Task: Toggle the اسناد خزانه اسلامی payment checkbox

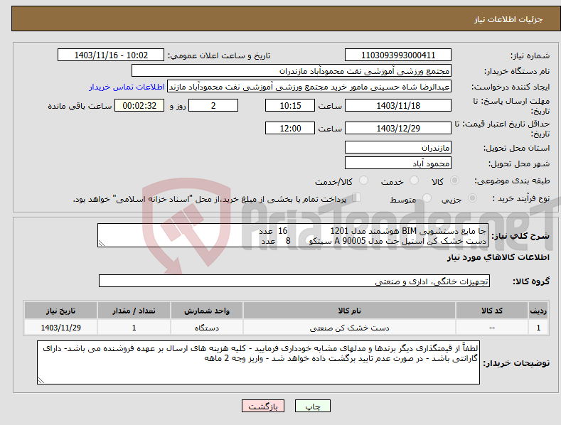Action: 356,198
